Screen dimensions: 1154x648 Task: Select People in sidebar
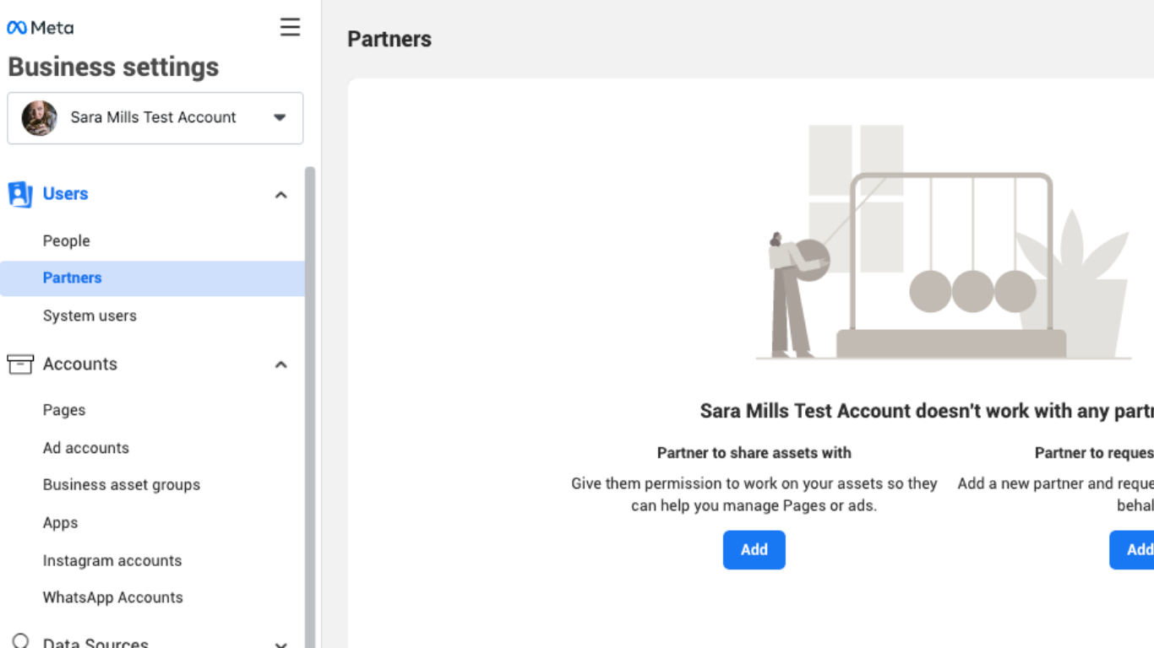67,240
